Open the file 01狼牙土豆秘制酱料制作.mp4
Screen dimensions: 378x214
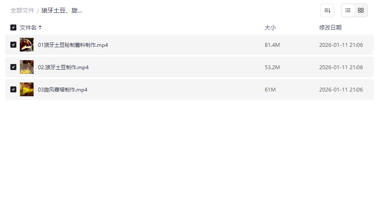pyautogui.click(x=73, y=45)
